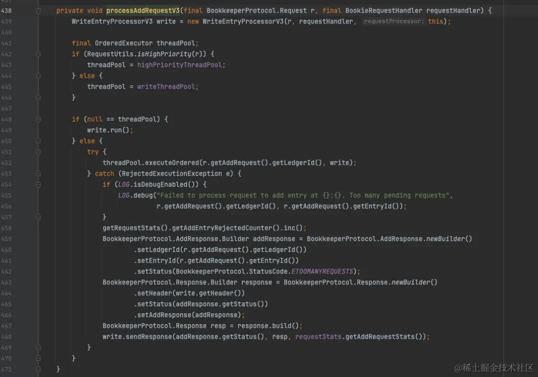Click the fold end marker on line 446
The image size is (538, 377).
click(x=38, y=98)
